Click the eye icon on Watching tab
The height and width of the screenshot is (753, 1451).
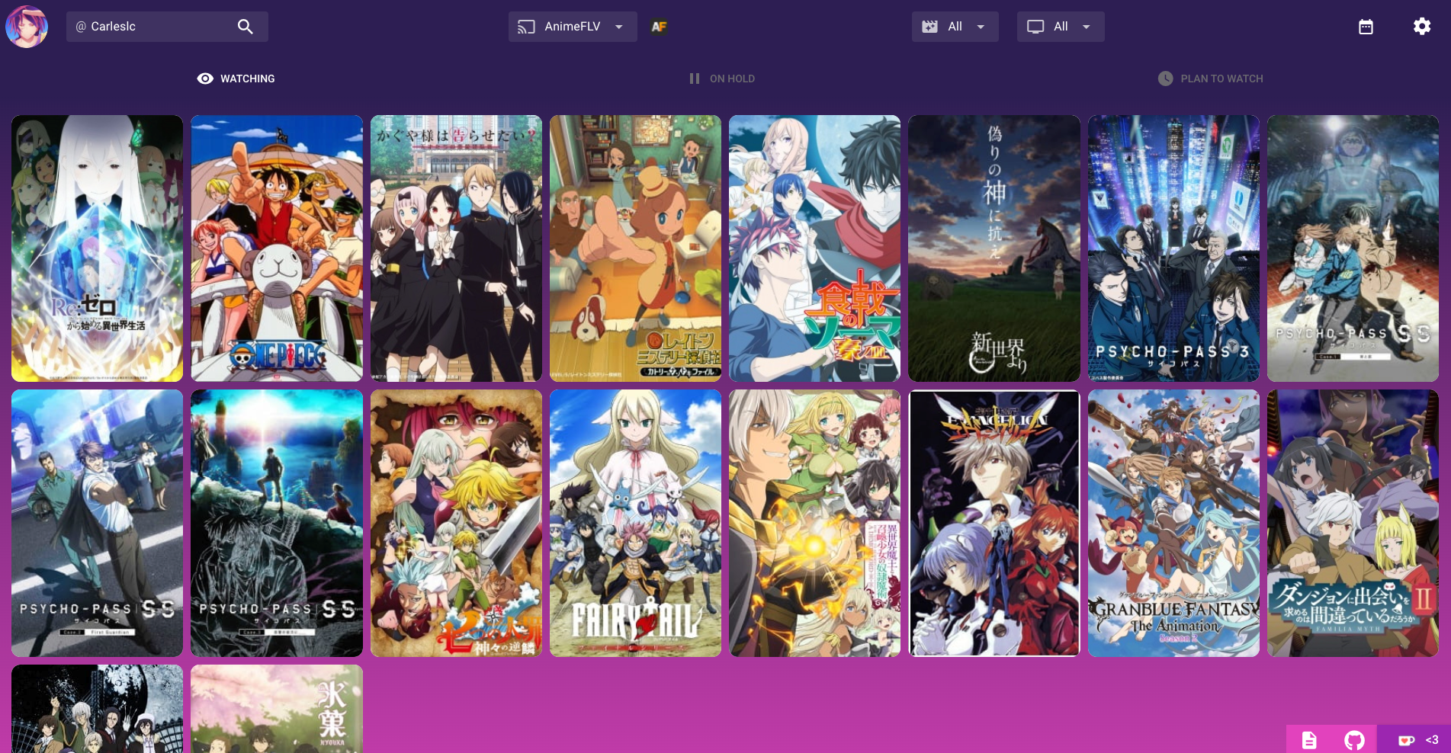(205, 79)
